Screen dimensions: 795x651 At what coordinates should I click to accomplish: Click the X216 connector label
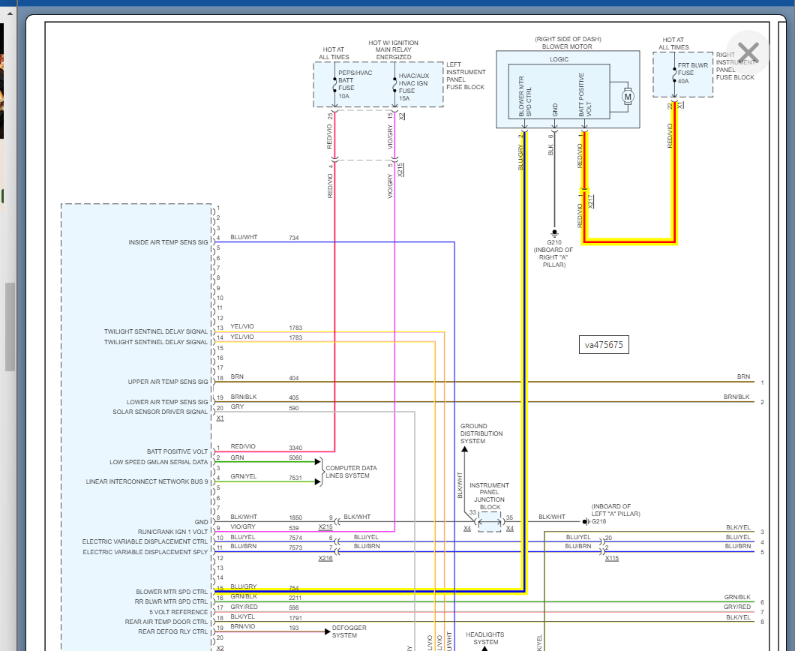click(325, 559)
